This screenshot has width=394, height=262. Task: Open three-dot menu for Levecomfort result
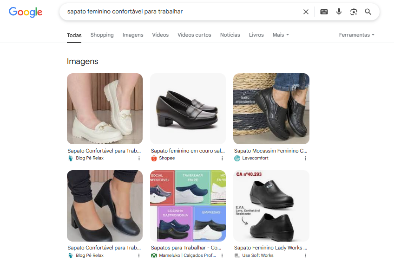(x=305, y=158)
